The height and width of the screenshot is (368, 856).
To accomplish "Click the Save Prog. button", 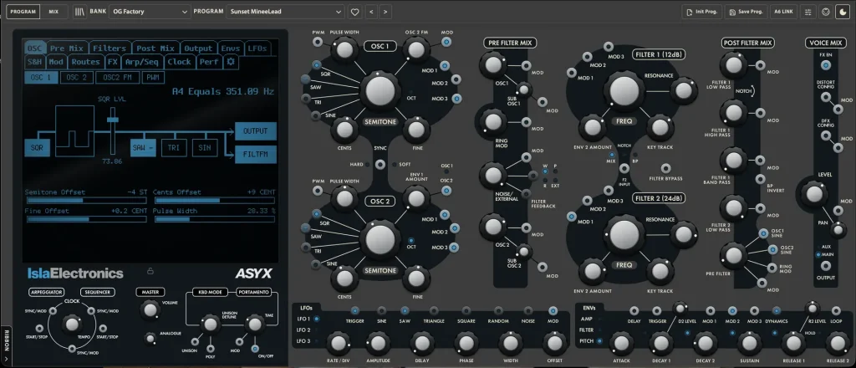I will pyautogui.click(x=746, y=12).
